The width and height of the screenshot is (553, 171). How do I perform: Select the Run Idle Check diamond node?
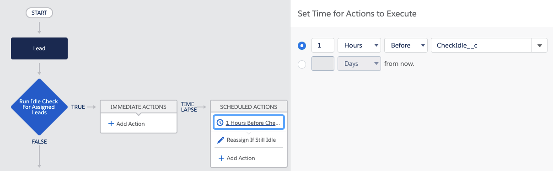click(x=39, y=107)
